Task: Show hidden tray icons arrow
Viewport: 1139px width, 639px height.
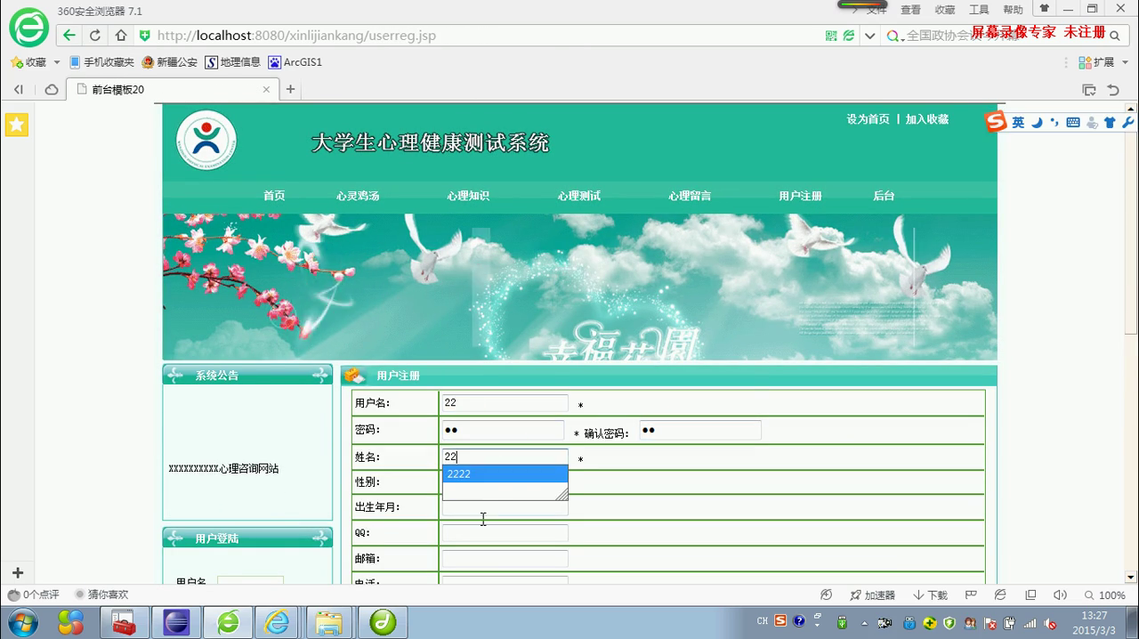Action: coord(863,622)
